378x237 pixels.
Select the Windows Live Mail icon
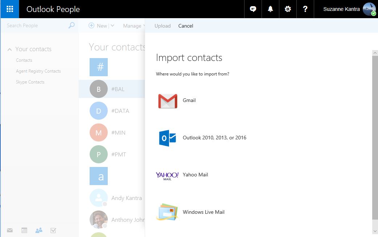pos(167,212)
